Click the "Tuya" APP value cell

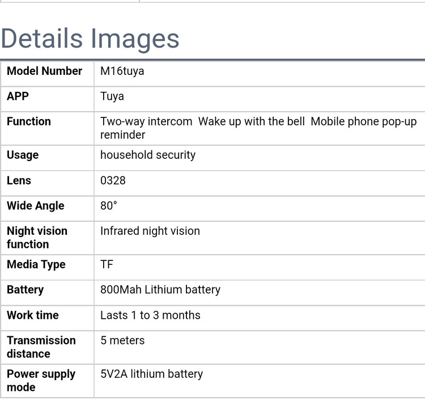[112, 96]
